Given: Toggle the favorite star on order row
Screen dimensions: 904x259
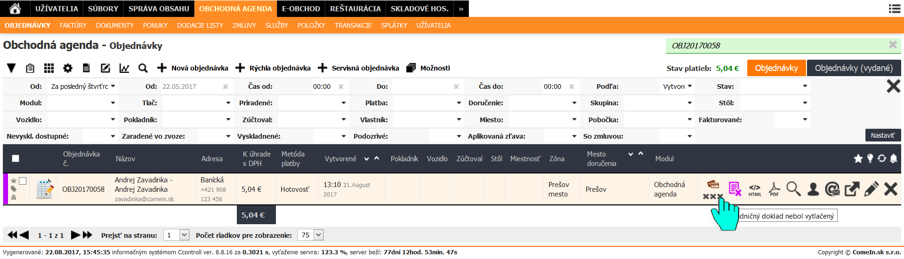Looking at the screenshot, I should 14,181.
